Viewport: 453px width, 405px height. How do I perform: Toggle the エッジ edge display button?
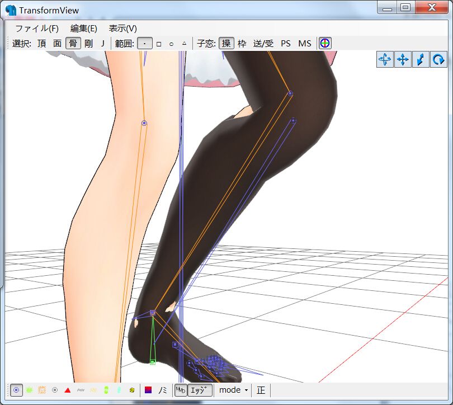200,390
